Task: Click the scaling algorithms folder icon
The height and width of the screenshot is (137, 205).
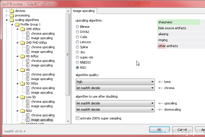Action: pyautogui.click(x=12, y=20)
